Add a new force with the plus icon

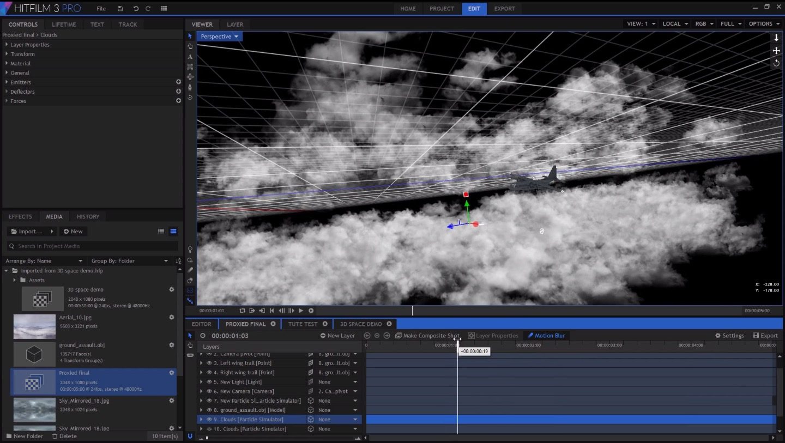(x=178, y=101)
